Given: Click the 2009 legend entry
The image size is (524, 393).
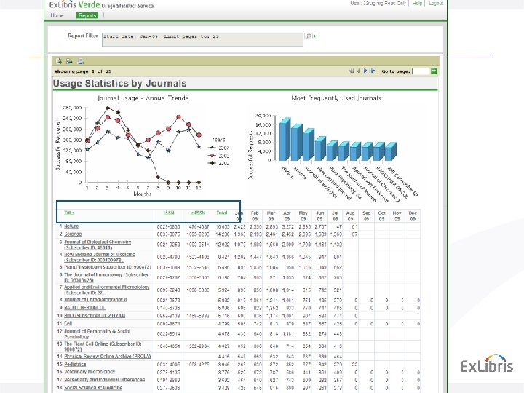Looking at the screenshot, I should [219, 164].
